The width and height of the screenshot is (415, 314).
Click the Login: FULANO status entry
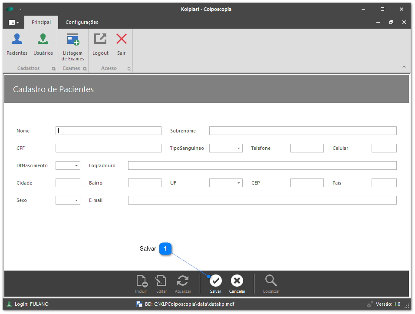(32, 304)
